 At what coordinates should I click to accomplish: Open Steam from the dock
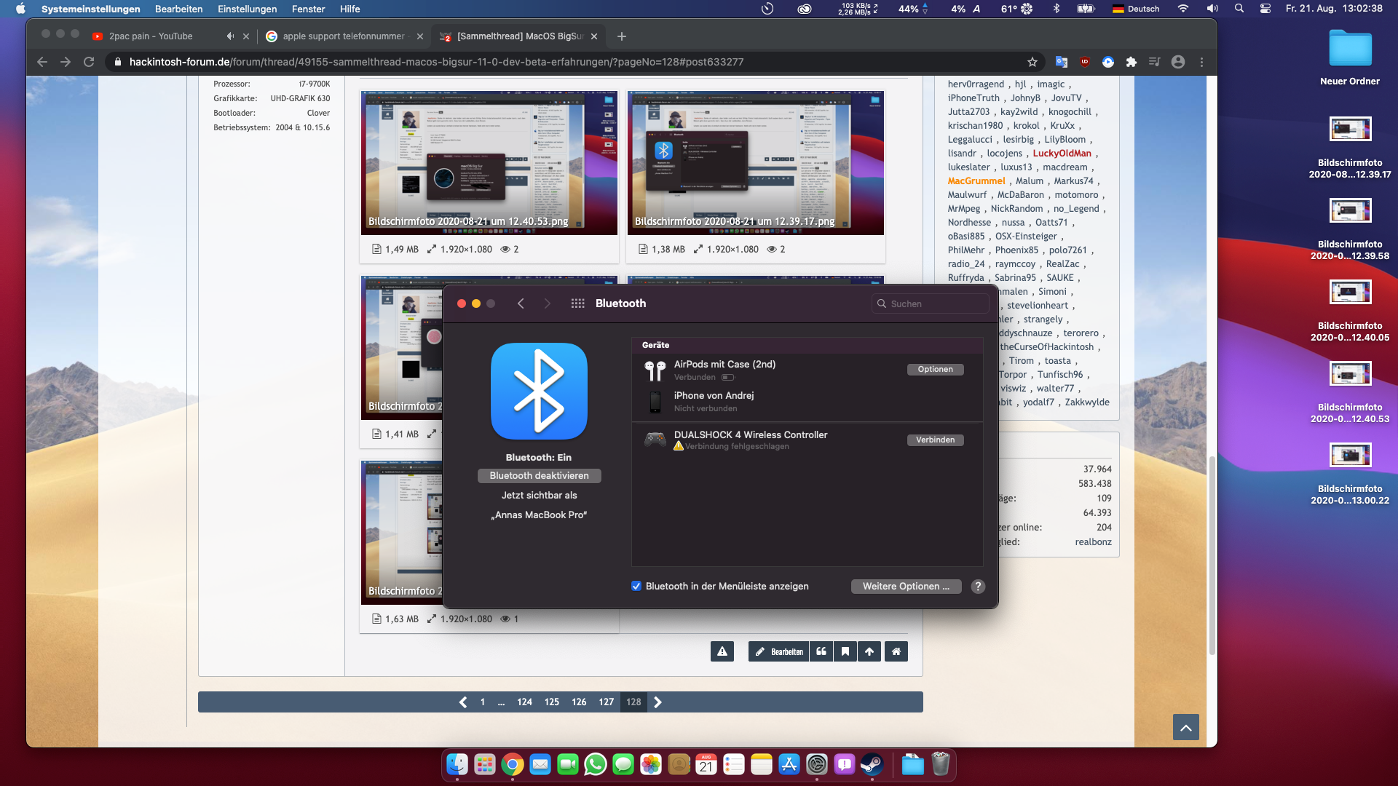pos(872,765)
